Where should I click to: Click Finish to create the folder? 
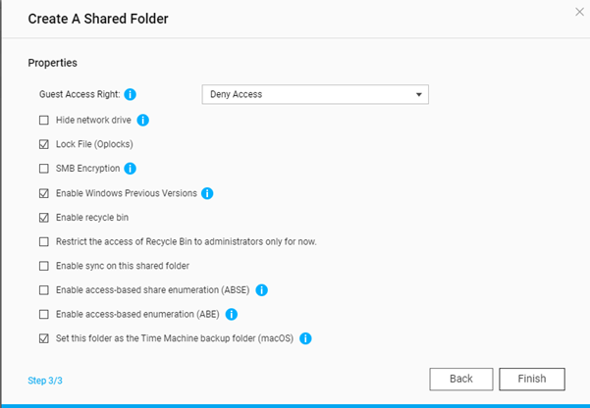pyautogui.click(x=532, y=379)
